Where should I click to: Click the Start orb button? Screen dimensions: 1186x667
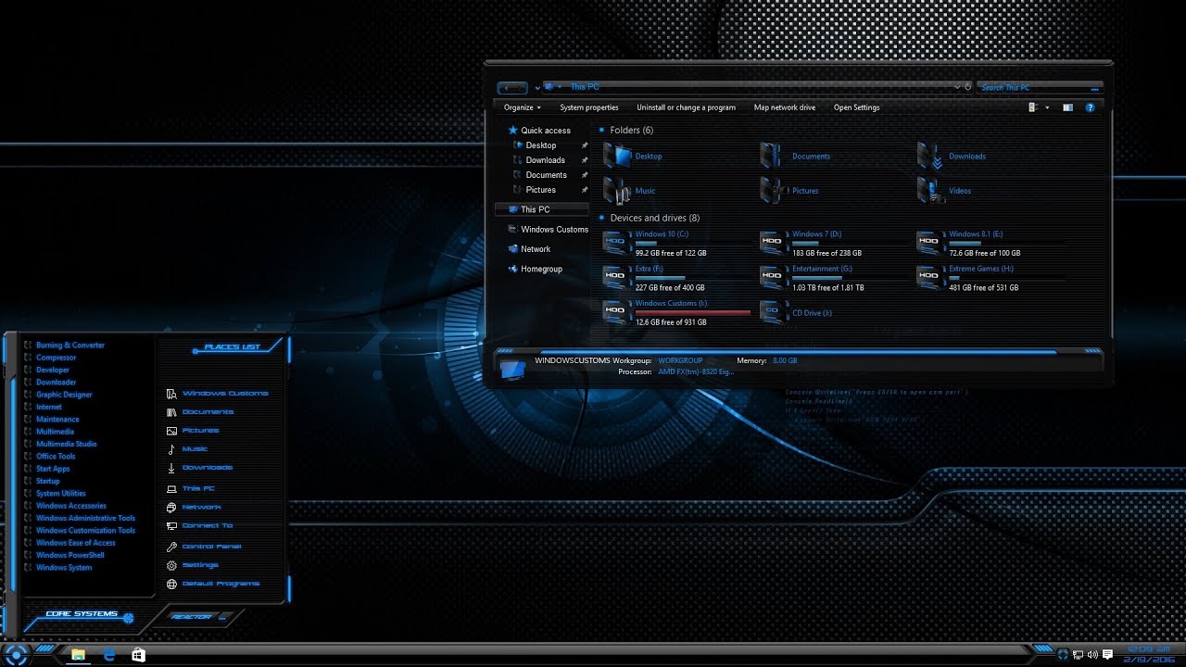coord(16,654)
